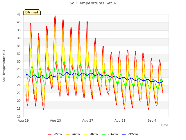Click the 26 y-axis tick label

point(19,77)
